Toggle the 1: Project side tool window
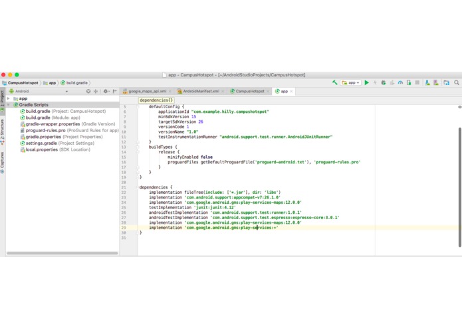 (3, 100)
